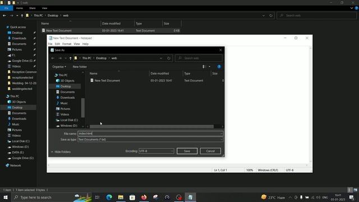Select 3D Objects in Save As folder tree
Image resolution: width=359 pixels, height=202 pixels.
tap(67, 81)
